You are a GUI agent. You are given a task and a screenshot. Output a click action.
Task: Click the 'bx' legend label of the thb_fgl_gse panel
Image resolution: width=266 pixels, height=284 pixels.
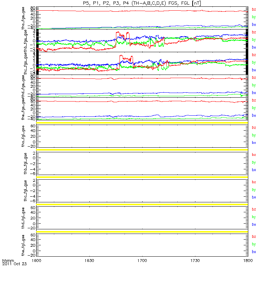pyautogui.click(x=254, y=170)
